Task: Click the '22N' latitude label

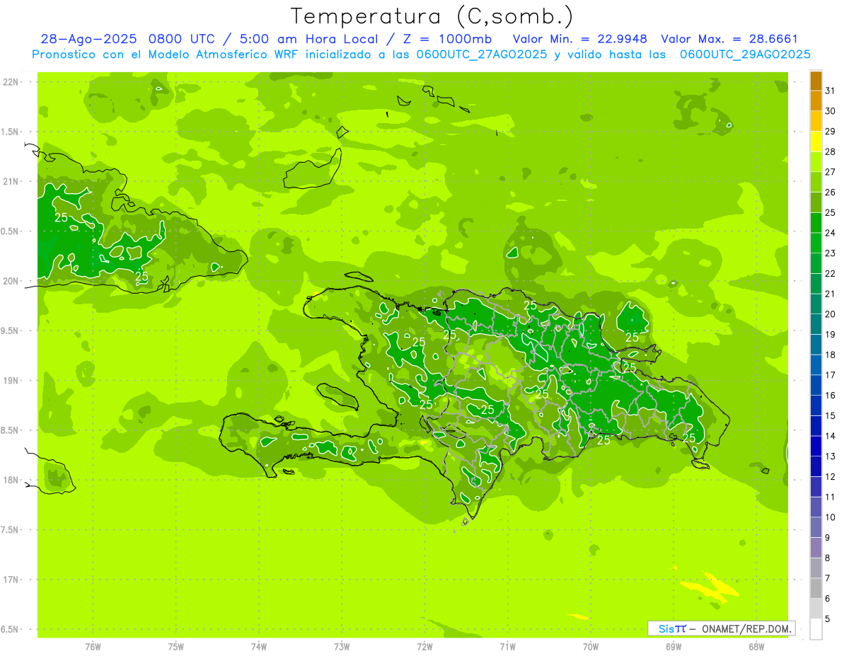Action: 11,82
